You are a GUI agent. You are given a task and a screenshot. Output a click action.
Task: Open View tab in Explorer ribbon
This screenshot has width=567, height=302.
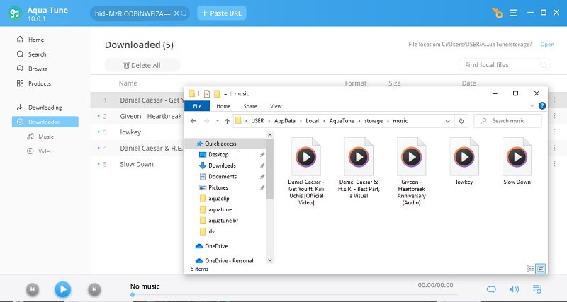coord(276,106)
